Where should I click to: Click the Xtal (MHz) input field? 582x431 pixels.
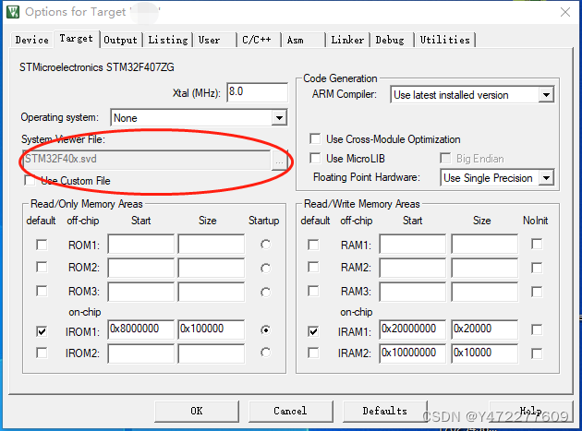click(x=255, y=92)
